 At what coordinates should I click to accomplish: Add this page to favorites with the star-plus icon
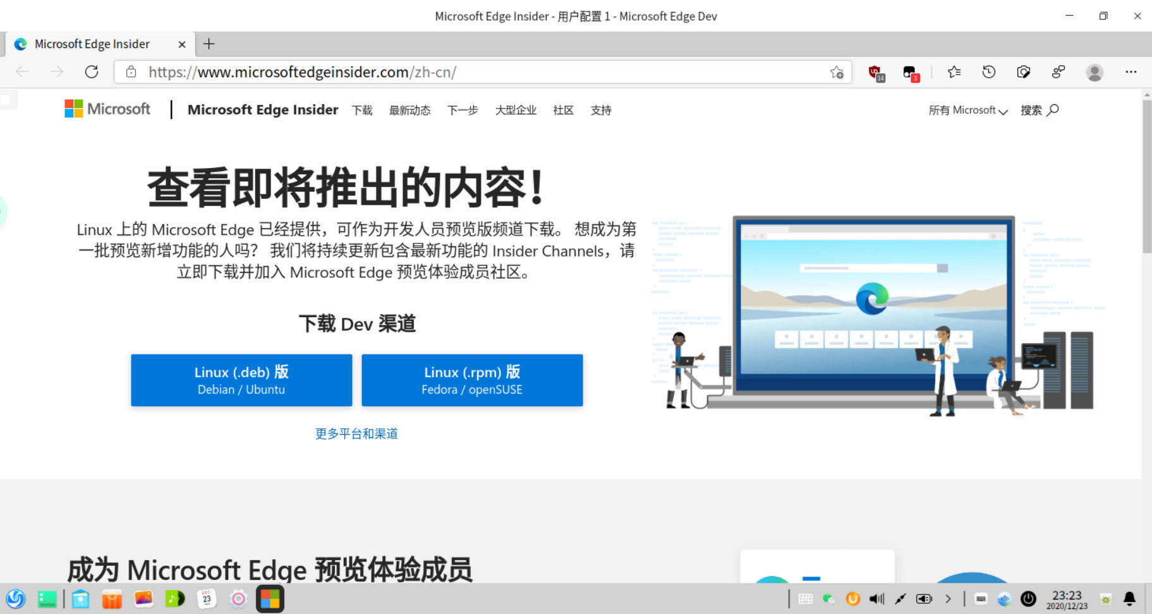(837, 73)
